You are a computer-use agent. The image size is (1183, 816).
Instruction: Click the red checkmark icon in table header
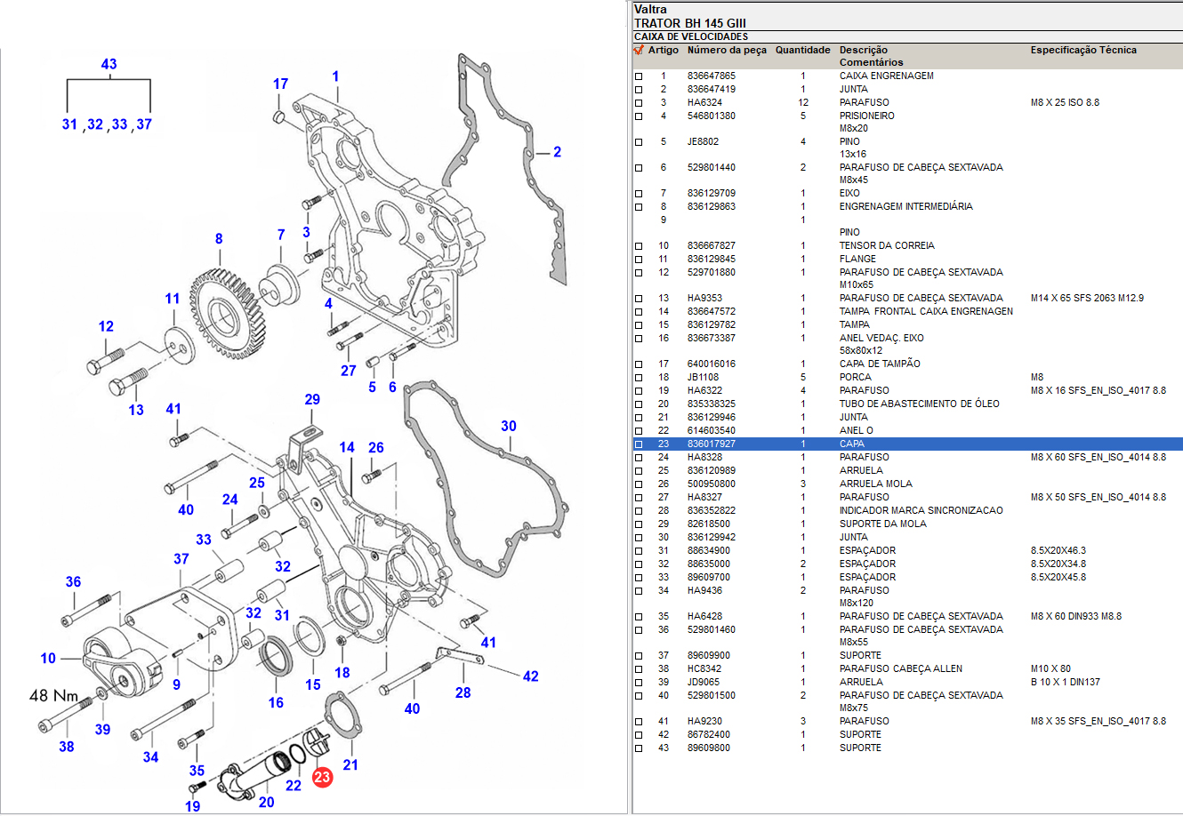click(x=639, y=51)
